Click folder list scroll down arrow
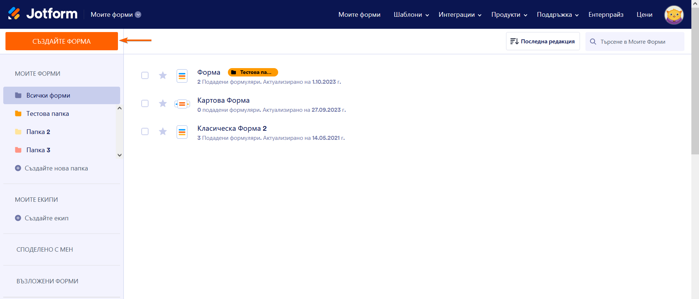Screen dimensions: 699x299 pyautogui.click(x=119, y=155)
